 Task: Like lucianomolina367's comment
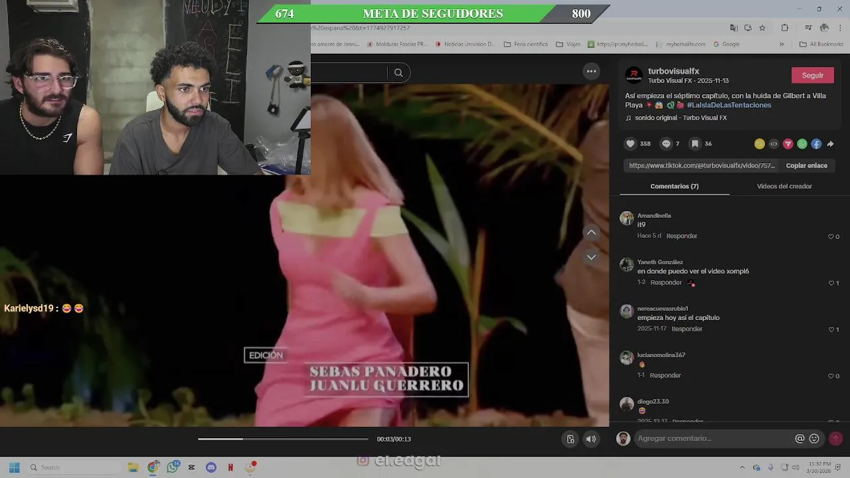click(831, 376)
